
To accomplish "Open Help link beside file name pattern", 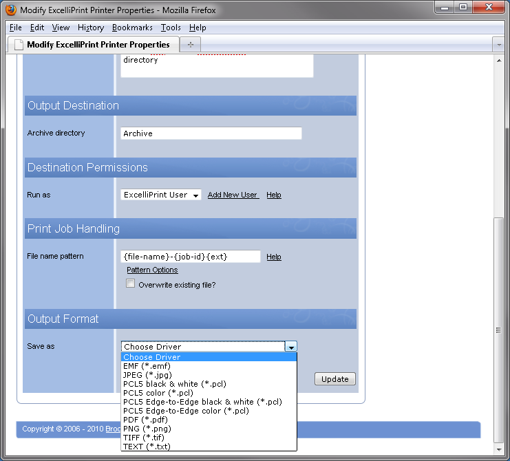I will 274,257.
